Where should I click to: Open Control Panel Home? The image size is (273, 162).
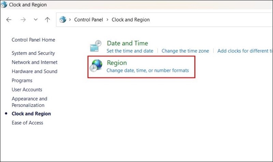point(33,40)
